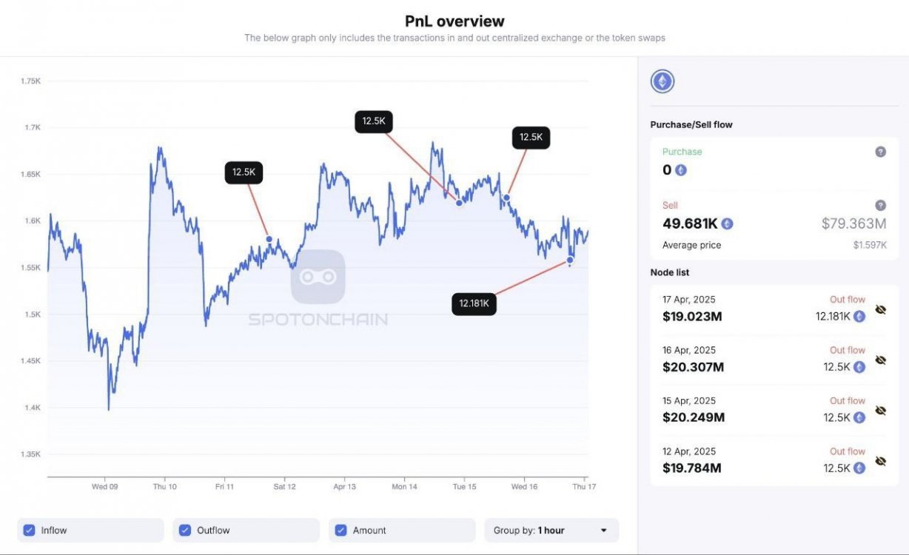Screen dimensions: 909x555
Task: Toggle the Amount checkbox
Action: (341, 530)
